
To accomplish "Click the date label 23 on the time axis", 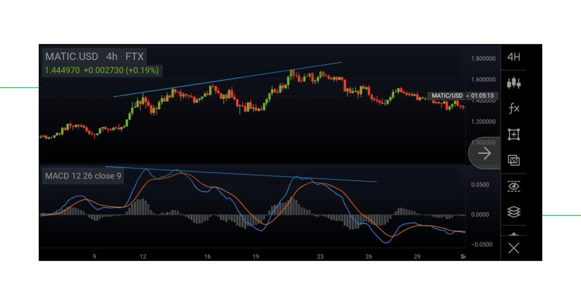I will click(320, 257).
